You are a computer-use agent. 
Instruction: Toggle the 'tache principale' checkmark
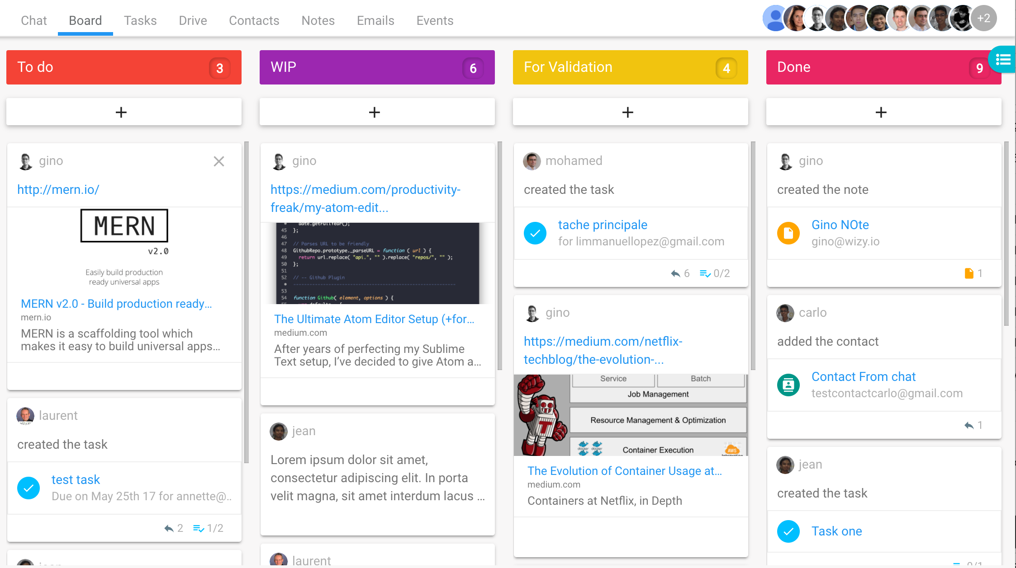pos(535,233)
